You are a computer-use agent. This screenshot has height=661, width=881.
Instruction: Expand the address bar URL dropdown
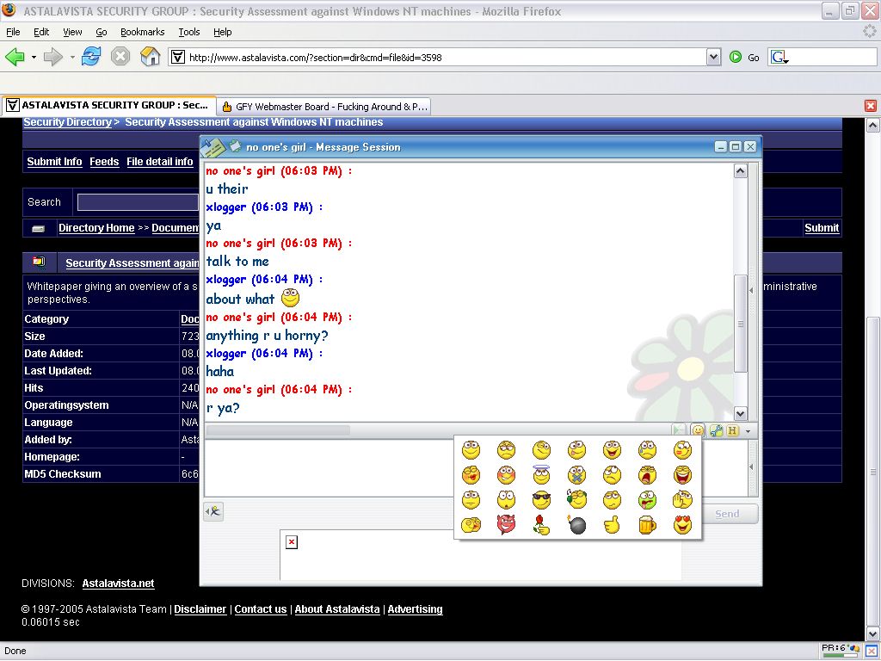coord(713,57)
